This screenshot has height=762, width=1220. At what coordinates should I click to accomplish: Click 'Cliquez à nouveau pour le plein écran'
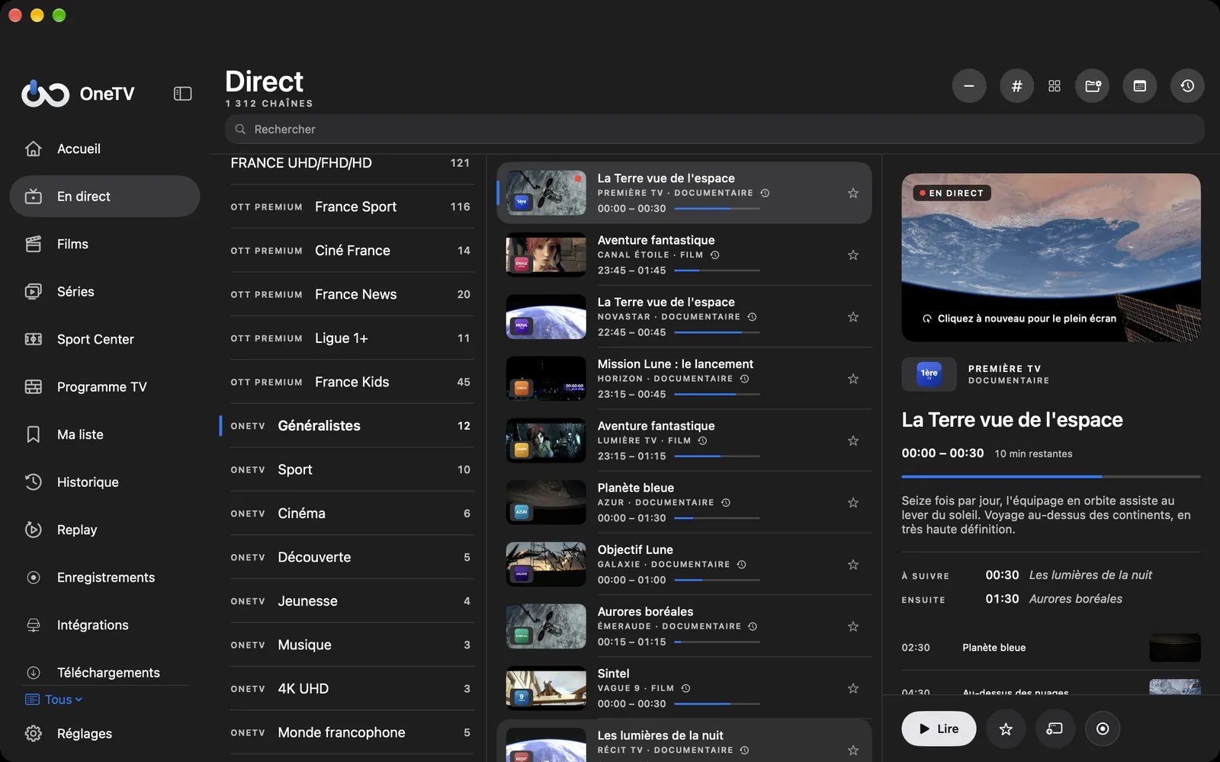tap(1019, 319)
